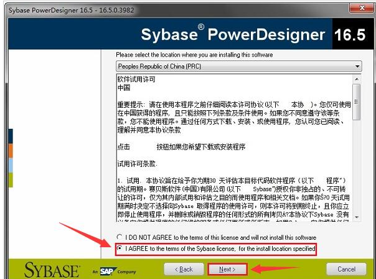Close the Sybase PowerDesigner installer window
This screenshot has height=279, width=376.
point(362,8)
